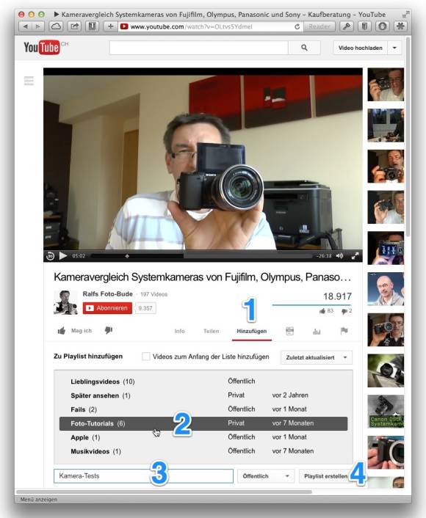The width and height of the screenshot is (426, 518).
Task: Switch to the Info tab
Action: tap(180, 331)
